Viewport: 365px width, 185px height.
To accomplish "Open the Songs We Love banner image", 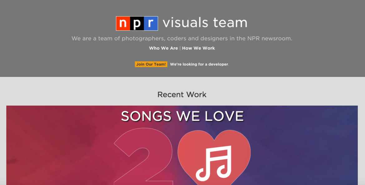I will [182, 145].
